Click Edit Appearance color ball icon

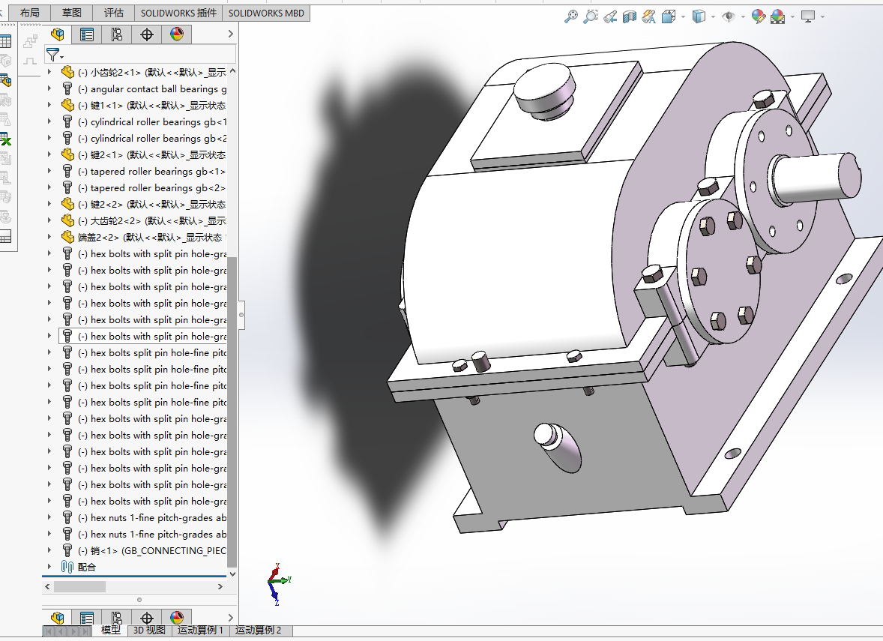[758, 16]
